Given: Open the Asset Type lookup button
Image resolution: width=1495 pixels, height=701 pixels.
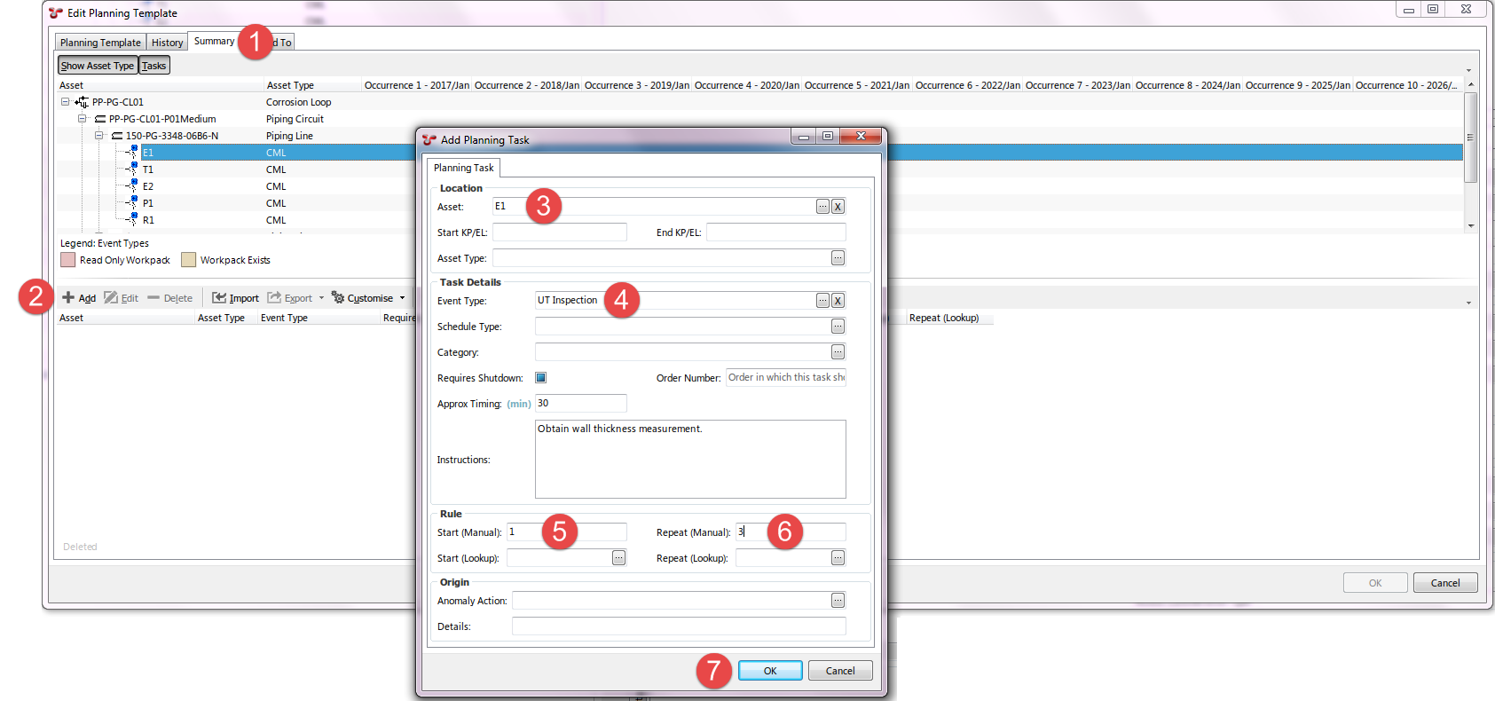Looking at the screenshot, I should pyautogui.click(x=838, y=258).
